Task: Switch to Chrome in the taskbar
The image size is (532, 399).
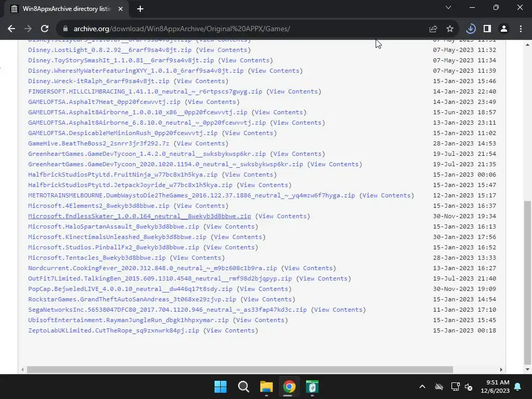Action: pyautogui.click(x=289, y=387)
